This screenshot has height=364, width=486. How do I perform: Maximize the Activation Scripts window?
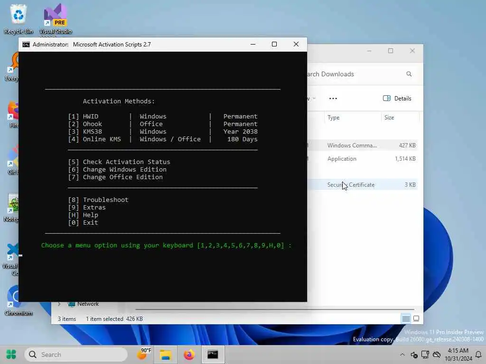[x=274, y=44]
